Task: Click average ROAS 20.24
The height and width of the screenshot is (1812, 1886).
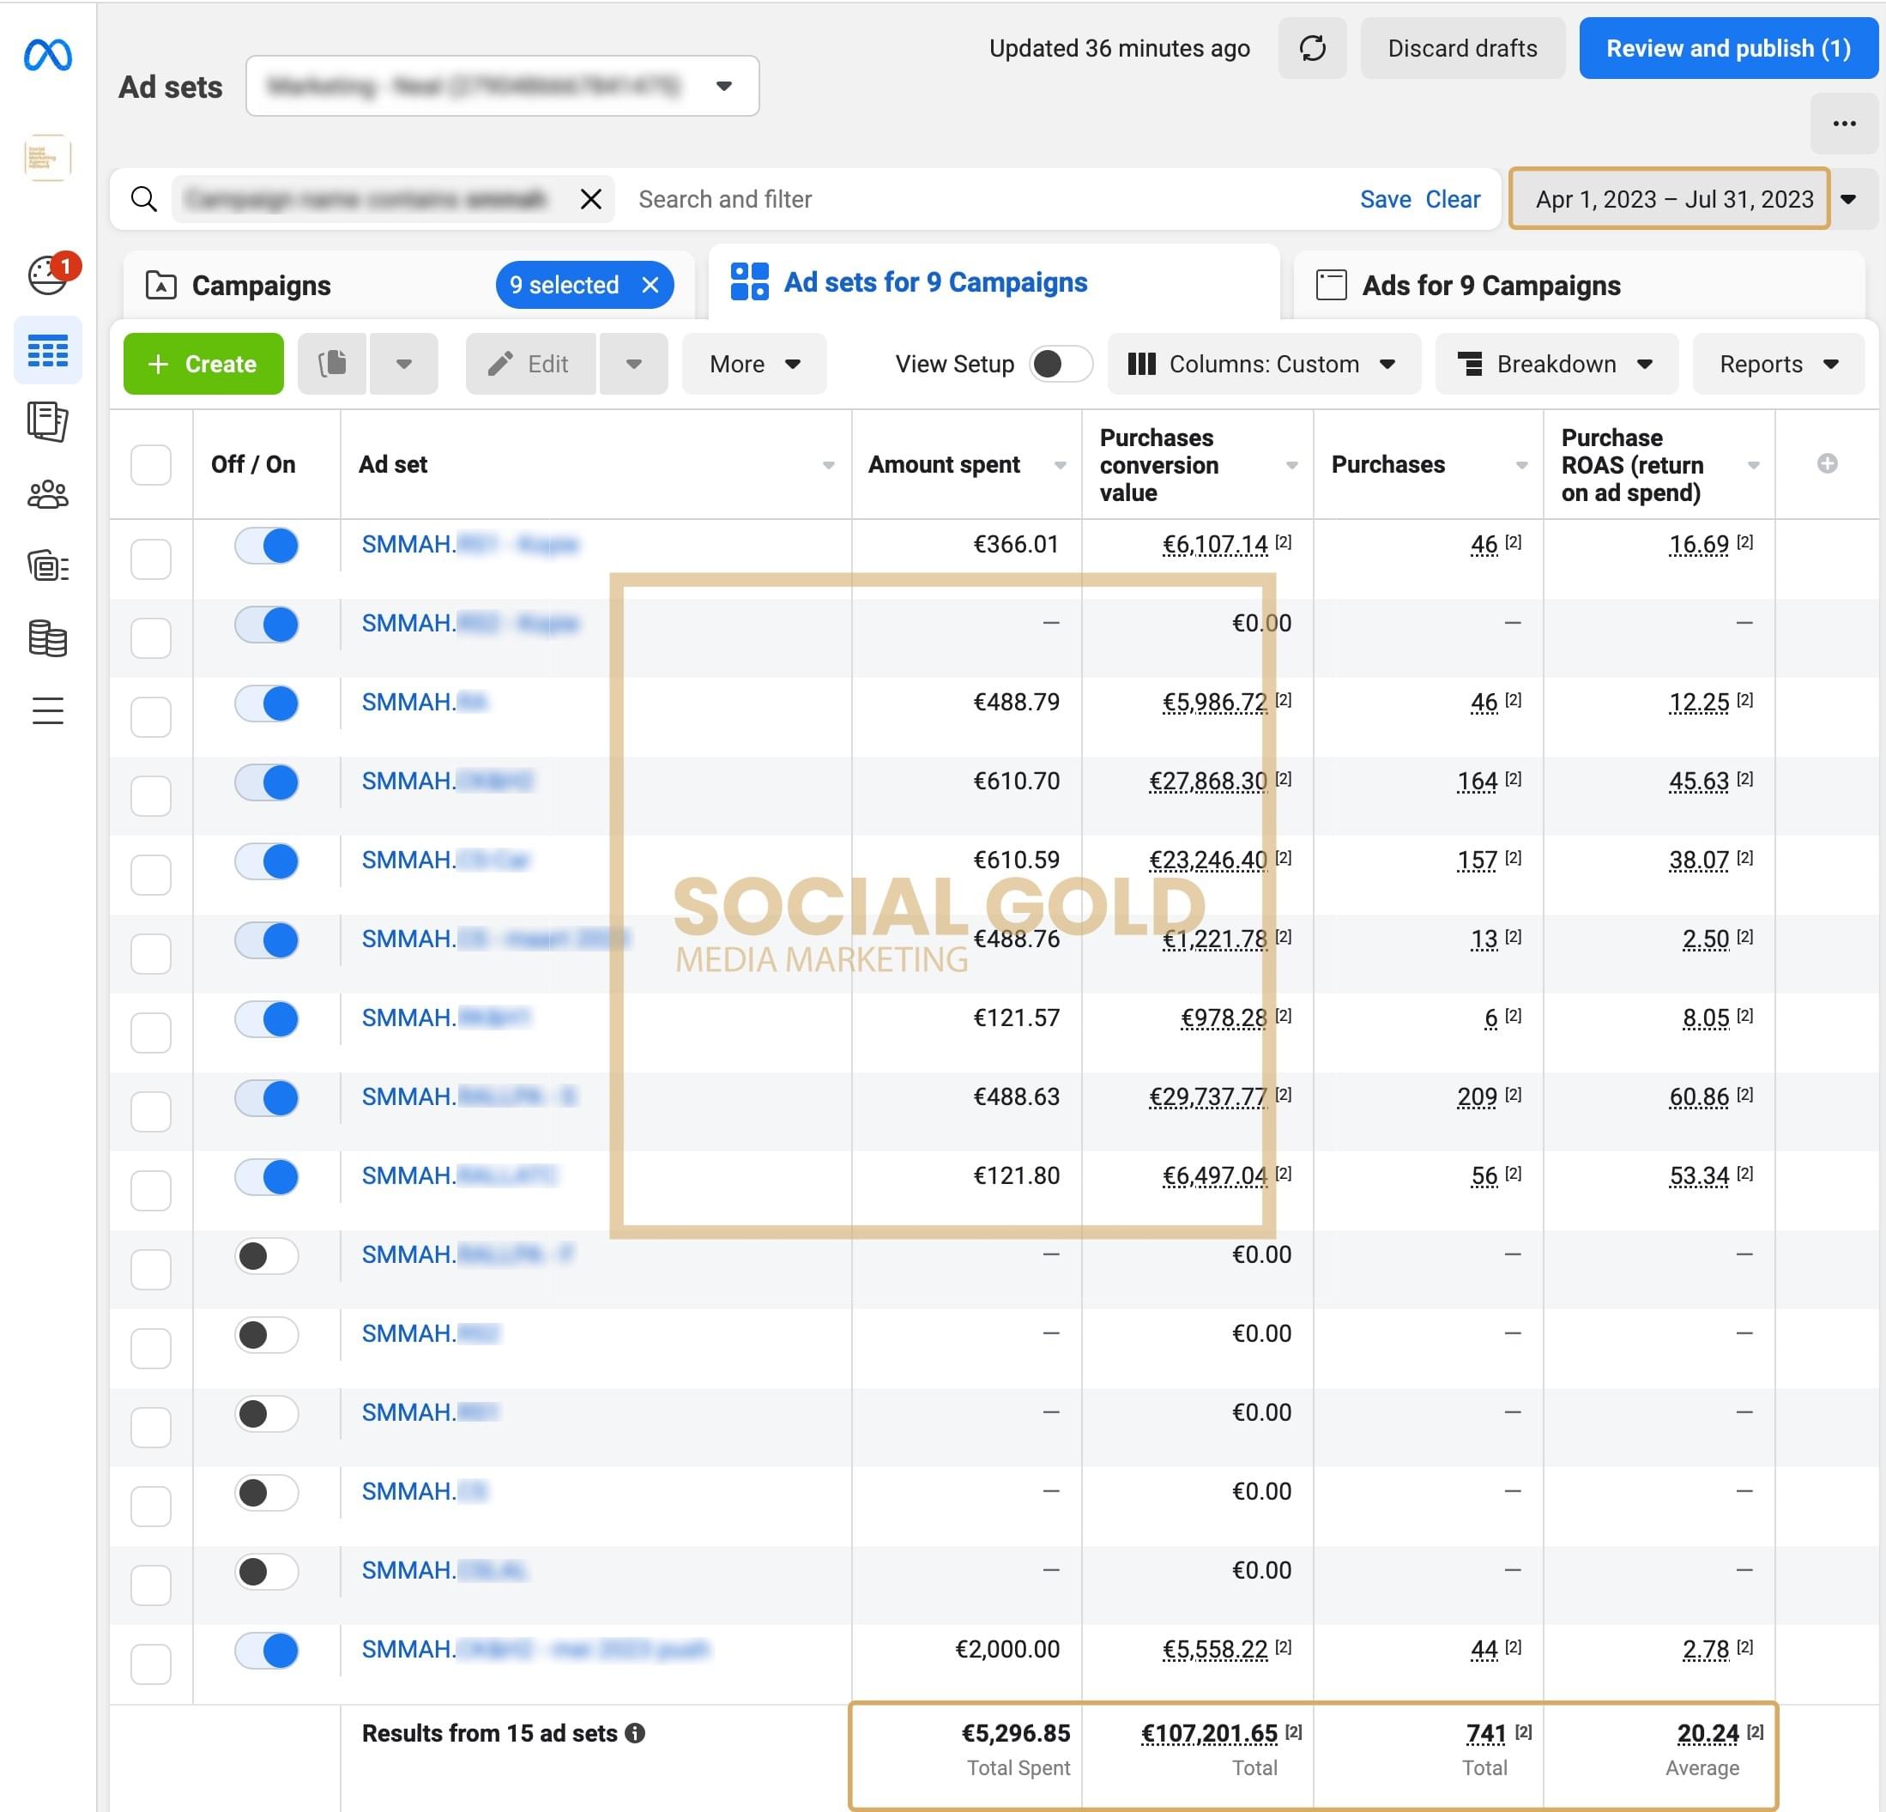Action: (x=1708, y=1733)
